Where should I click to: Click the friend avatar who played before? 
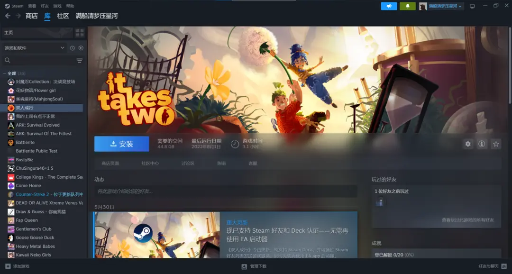(379, 202)
